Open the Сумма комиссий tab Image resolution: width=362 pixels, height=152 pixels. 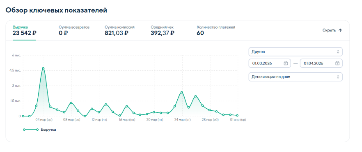119,30
